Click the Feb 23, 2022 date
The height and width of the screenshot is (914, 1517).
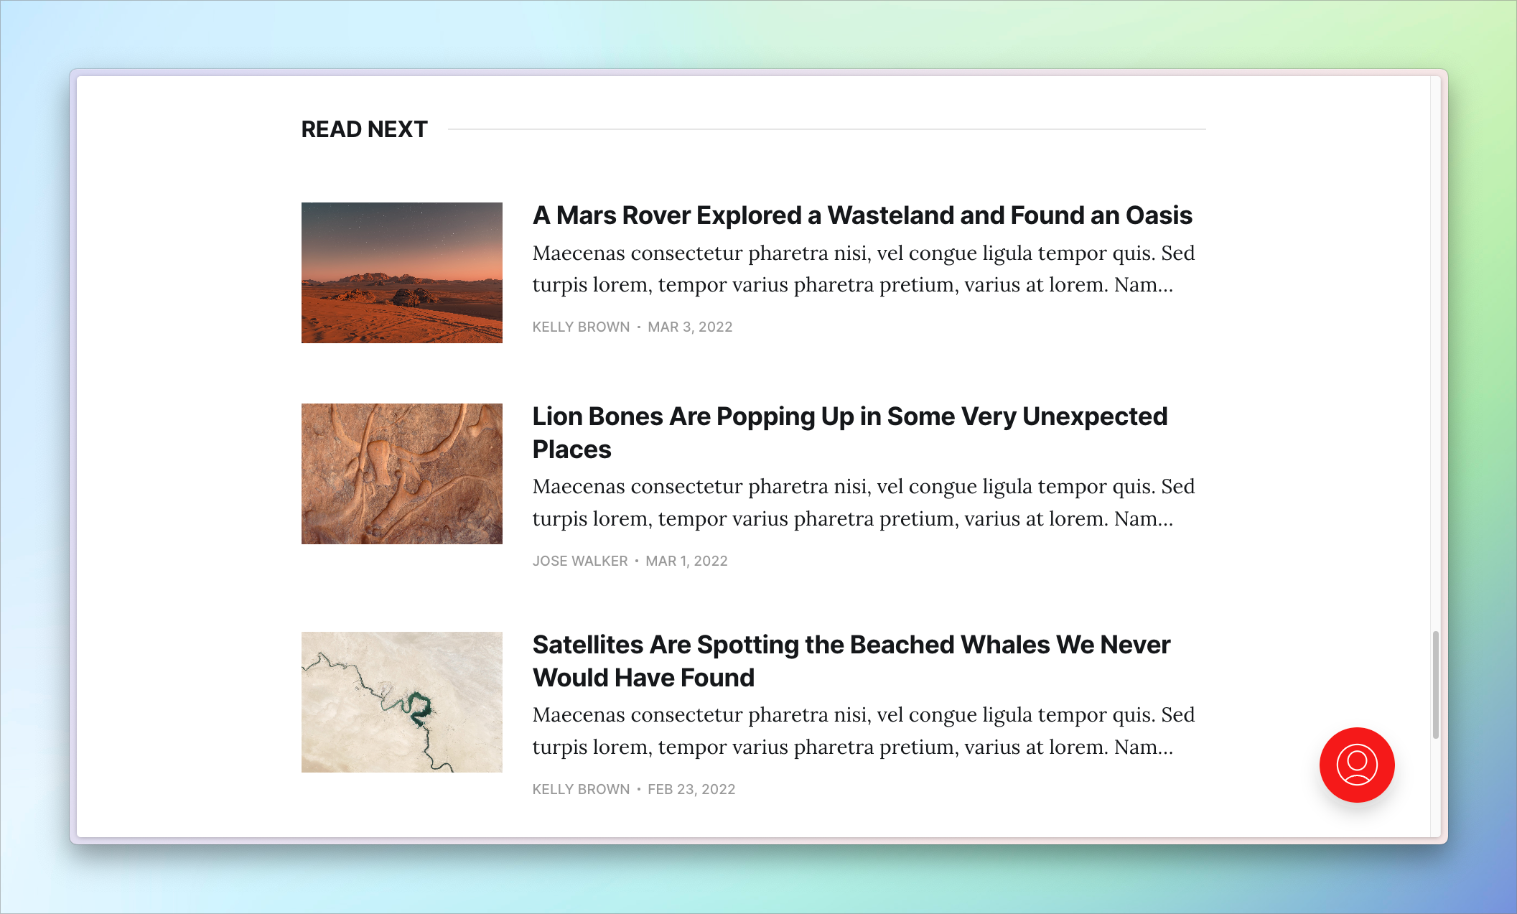691,789
